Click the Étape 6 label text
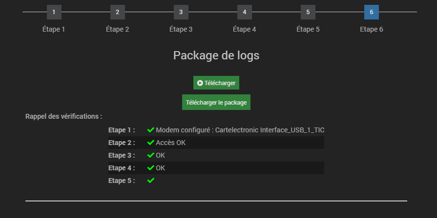The height and width of the screenshot is (218, 437). [x=371, y=29]
